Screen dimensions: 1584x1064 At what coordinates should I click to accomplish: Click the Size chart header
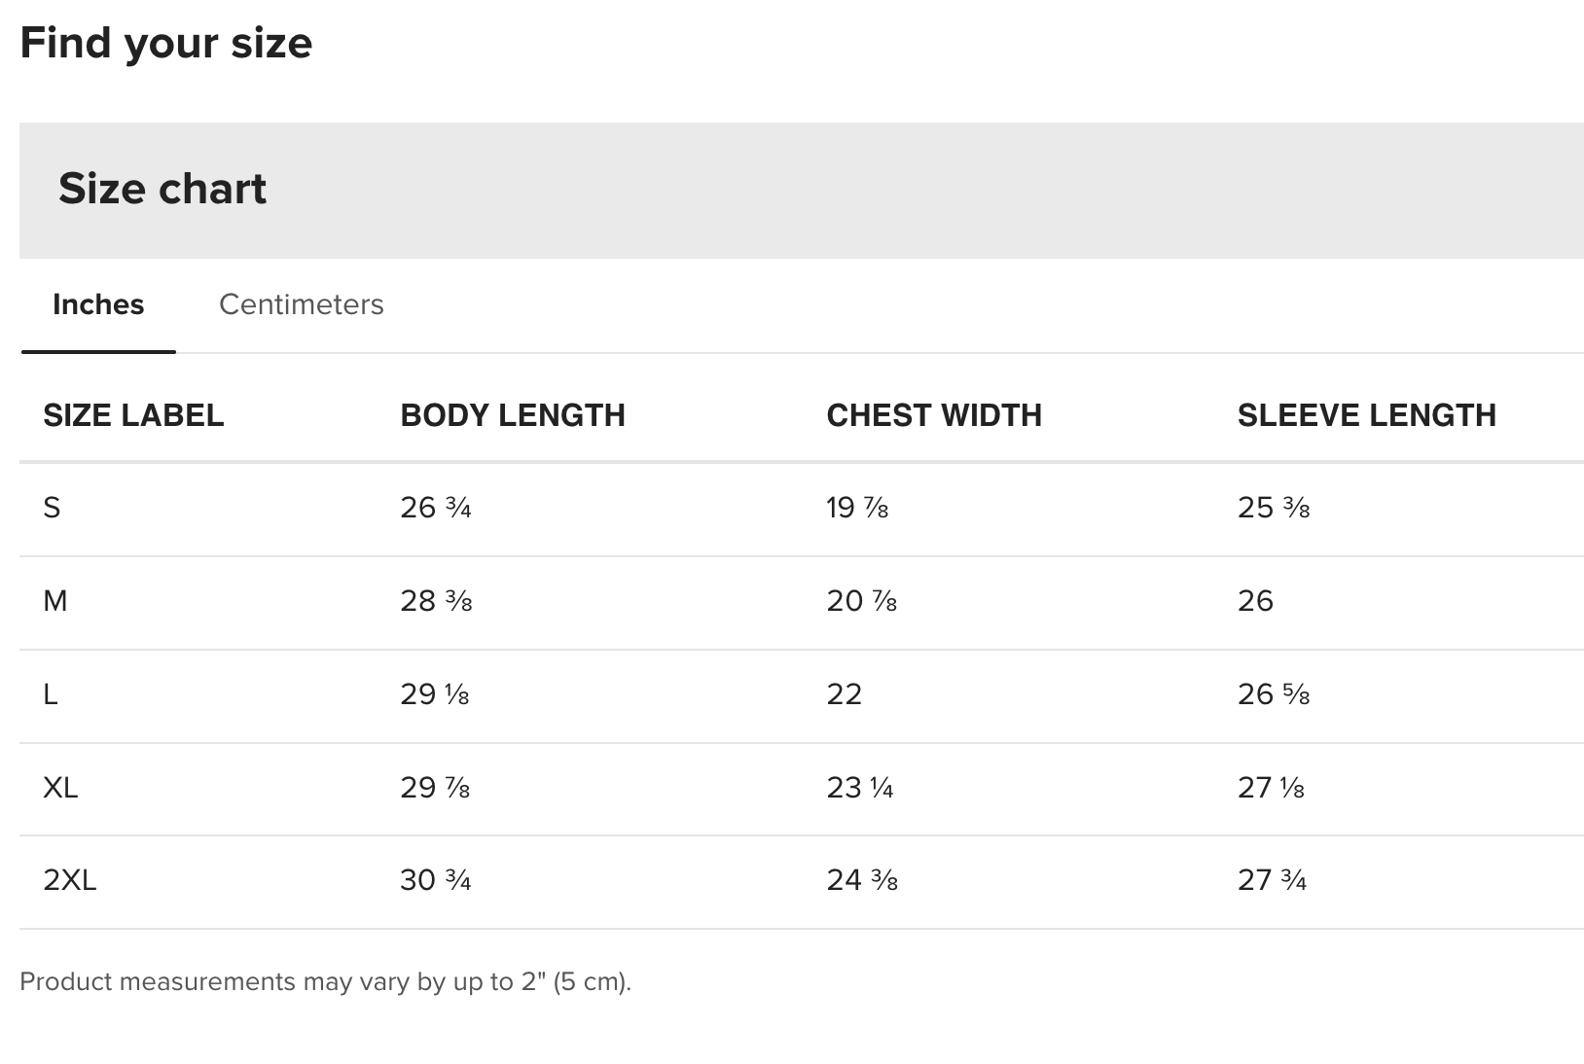pos(162,189)
